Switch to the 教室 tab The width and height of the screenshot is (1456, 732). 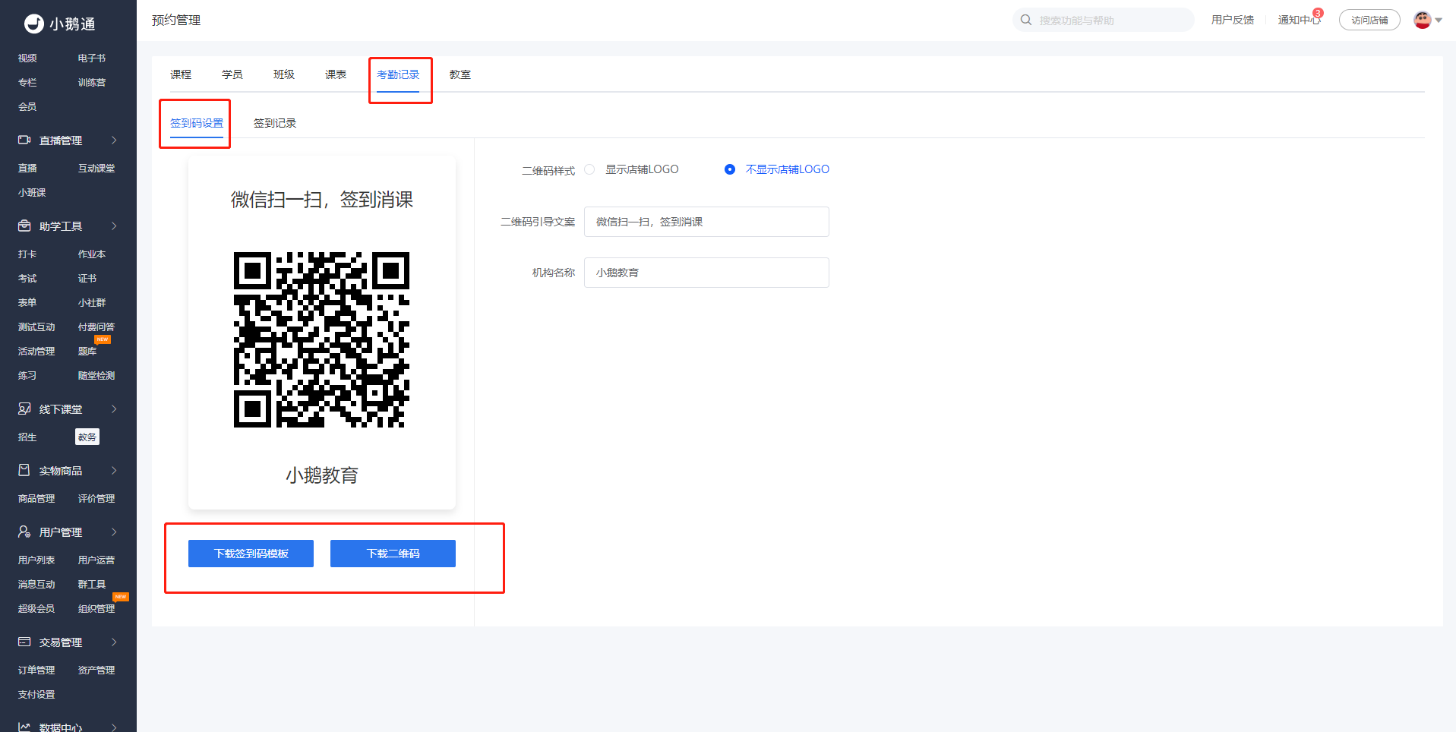point(460,74)
